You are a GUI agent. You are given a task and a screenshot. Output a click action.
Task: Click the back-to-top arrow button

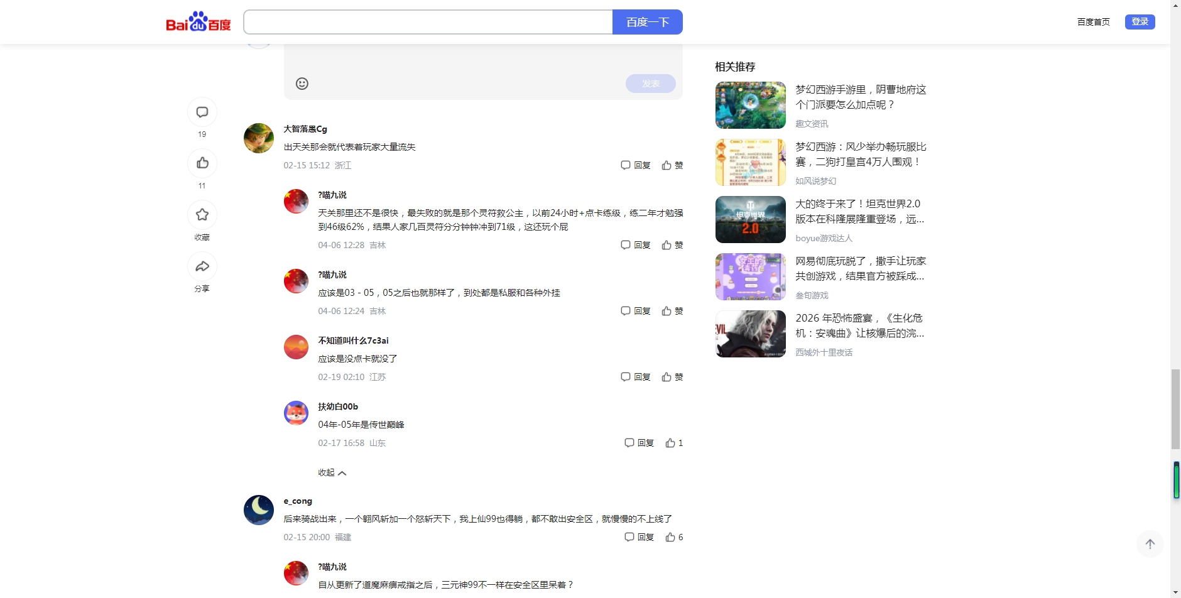[x=1150, y=544]
